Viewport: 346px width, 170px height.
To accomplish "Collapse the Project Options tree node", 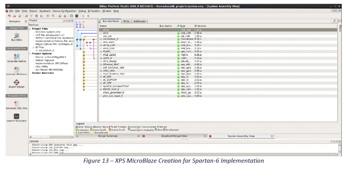I will point(30,54).
